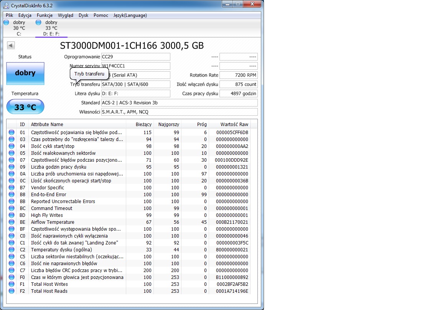Image resolution: width=442 pixels, height=310 pixels.
Task: Click status orb for Reported Uncorrectable Errors
Action: (12, 201)
